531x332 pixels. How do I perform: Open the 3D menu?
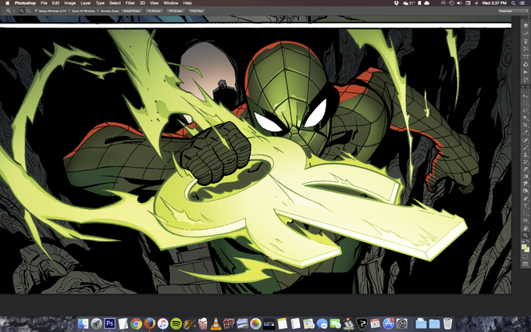(x=142, y=3)
